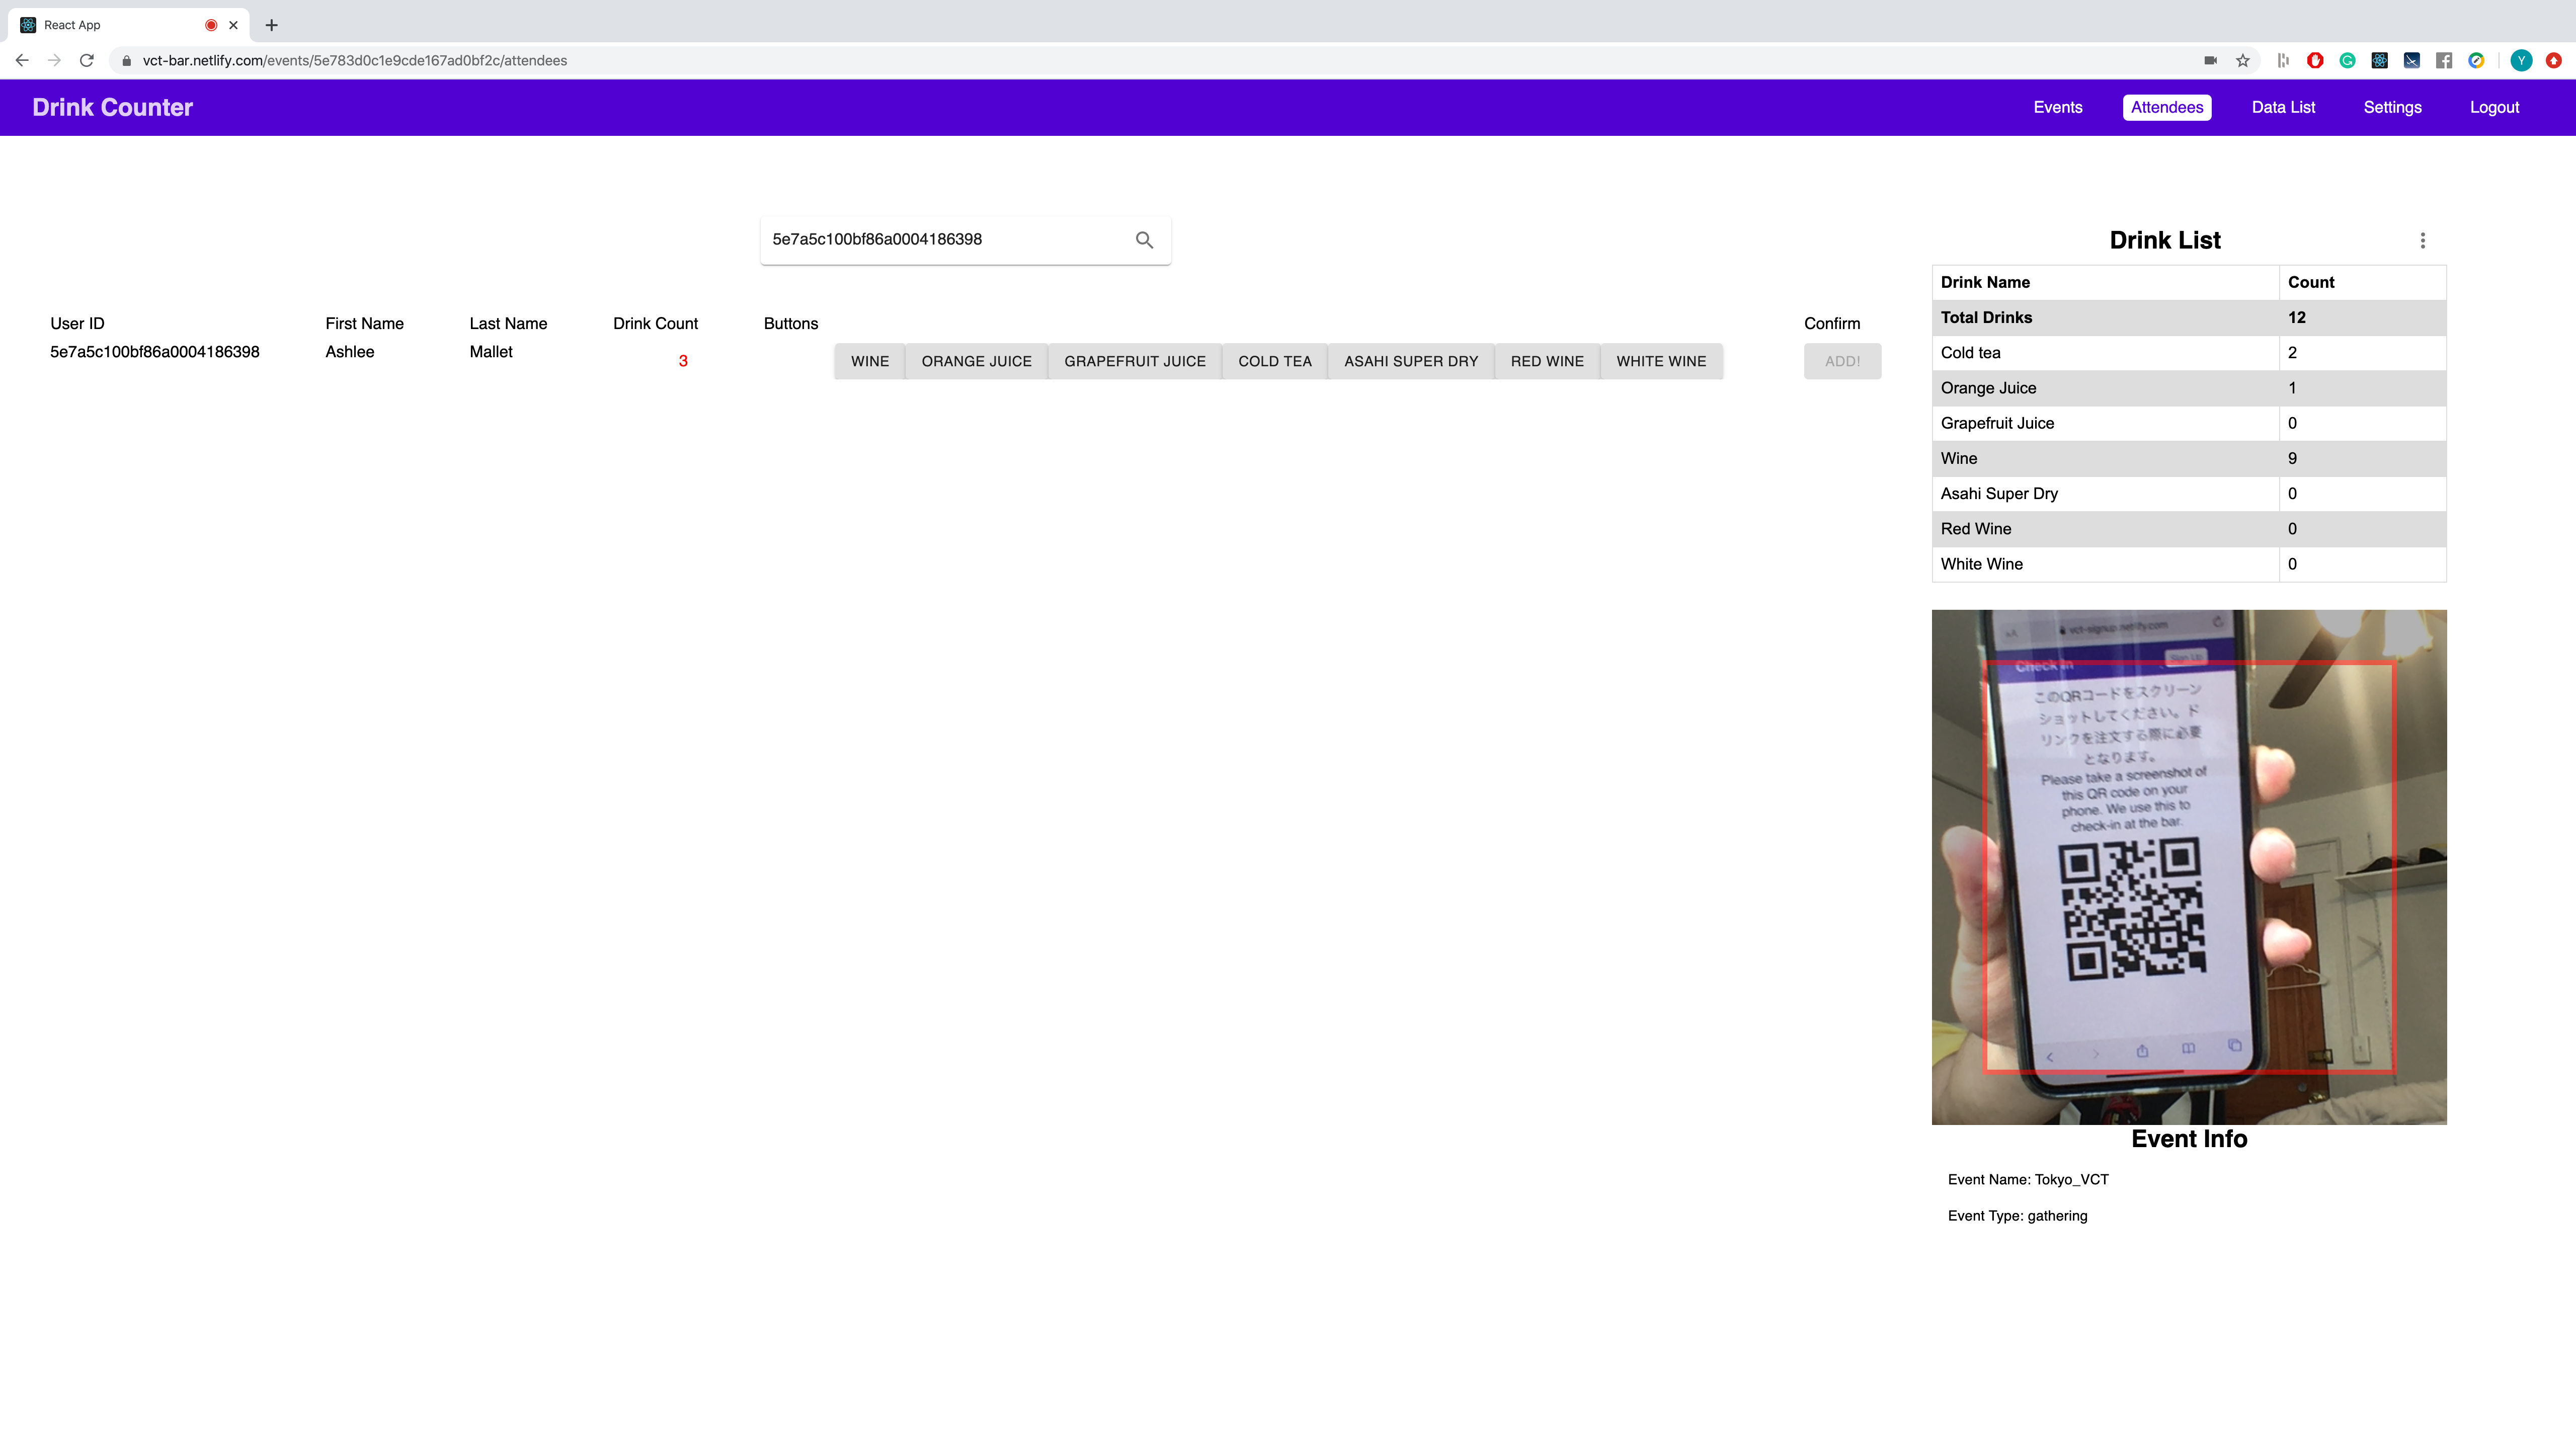2576x1449 pixels.
Task: Click Event Name: Tokyo_VCT text
Action: click(2028, 1180)
